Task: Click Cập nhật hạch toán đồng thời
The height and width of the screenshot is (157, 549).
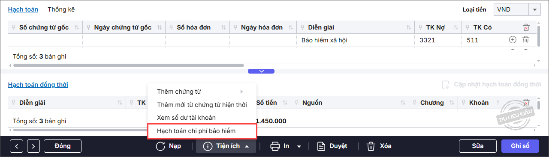Action: pyautogui.click(x=492, y=85)
